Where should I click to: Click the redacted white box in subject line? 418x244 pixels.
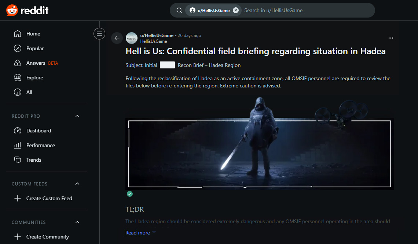(168, 65)
